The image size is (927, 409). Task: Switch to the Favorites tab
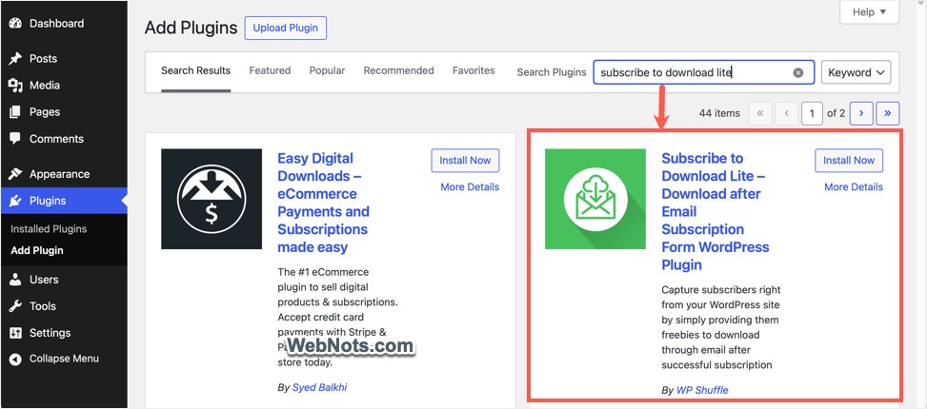(x=474, y=70)
